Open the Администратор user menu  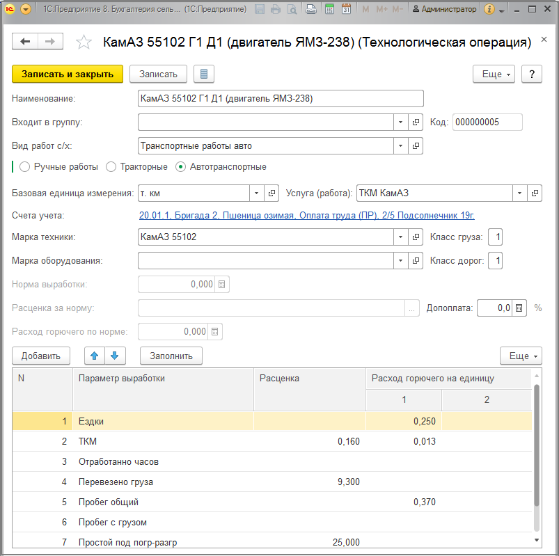[x=444, y=9]
